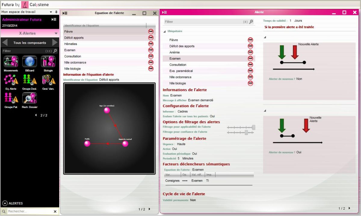The width and height of the screenshot is (361, 216).
Task: Open the Biologie component icon
Action: click(48, 61)
